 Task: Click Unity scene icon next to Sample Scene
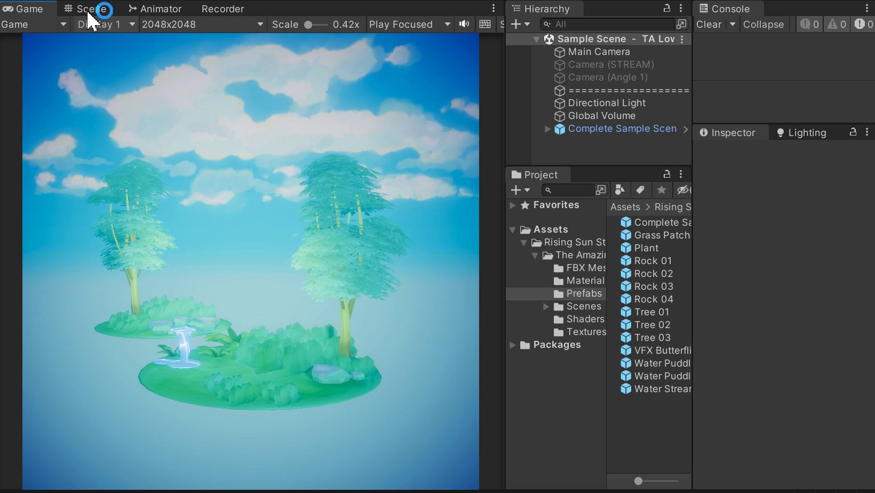coord(549,39)
